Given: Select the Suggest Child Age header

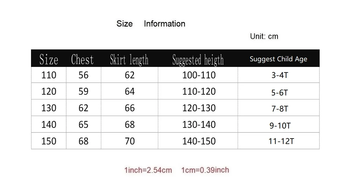Looking at the screenshot, I should [279, 59].
